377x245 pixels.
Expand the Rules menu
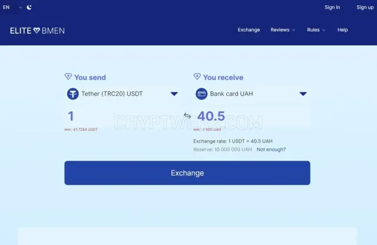tap(316, 30)
